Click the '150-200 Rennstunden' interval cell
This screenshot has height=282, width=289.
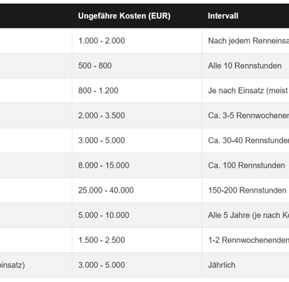[247, 190]
